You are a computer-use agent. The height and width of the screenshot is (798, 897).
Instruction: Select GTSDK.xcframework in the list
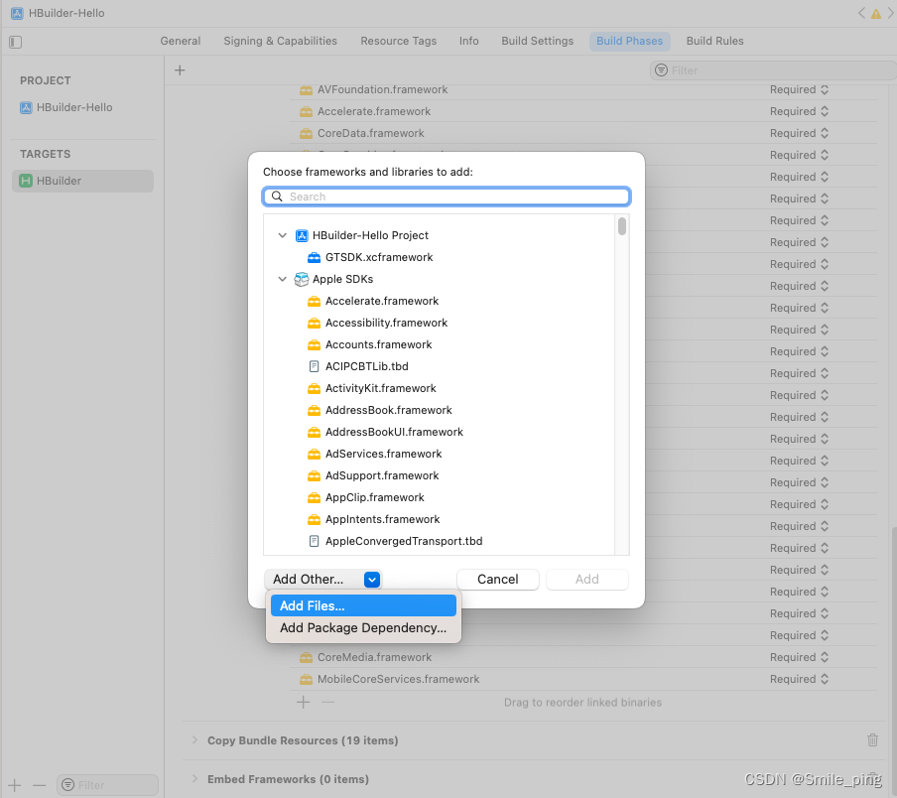click(x=379, y=257)
